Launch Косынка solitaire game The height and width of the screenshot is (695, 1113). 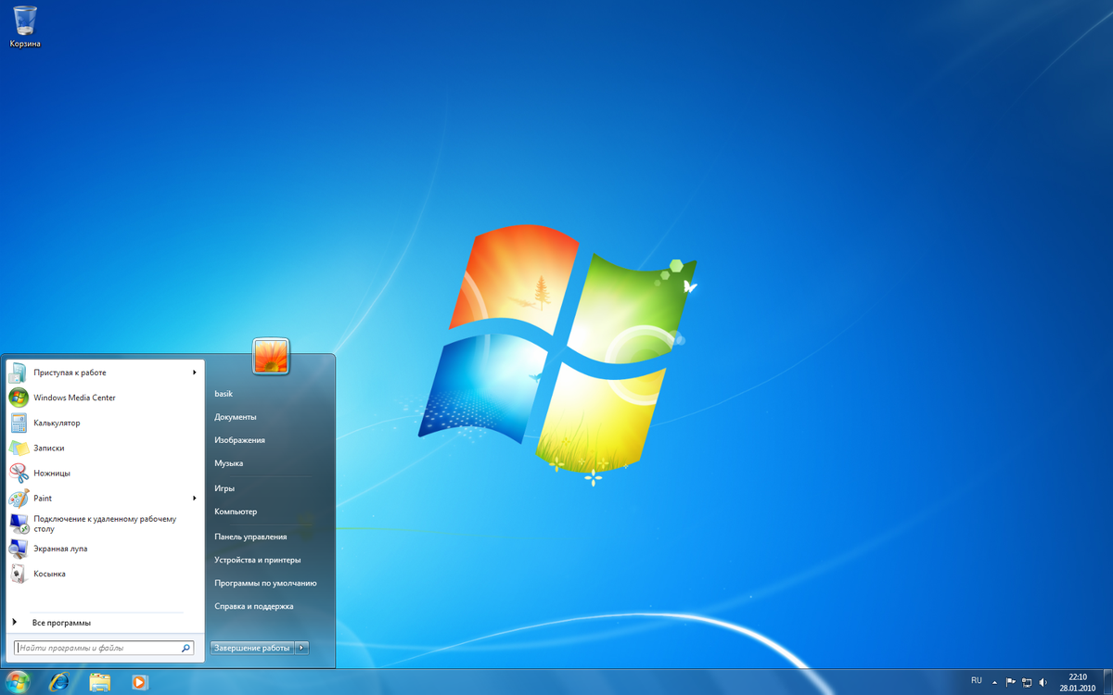(50, 573)
